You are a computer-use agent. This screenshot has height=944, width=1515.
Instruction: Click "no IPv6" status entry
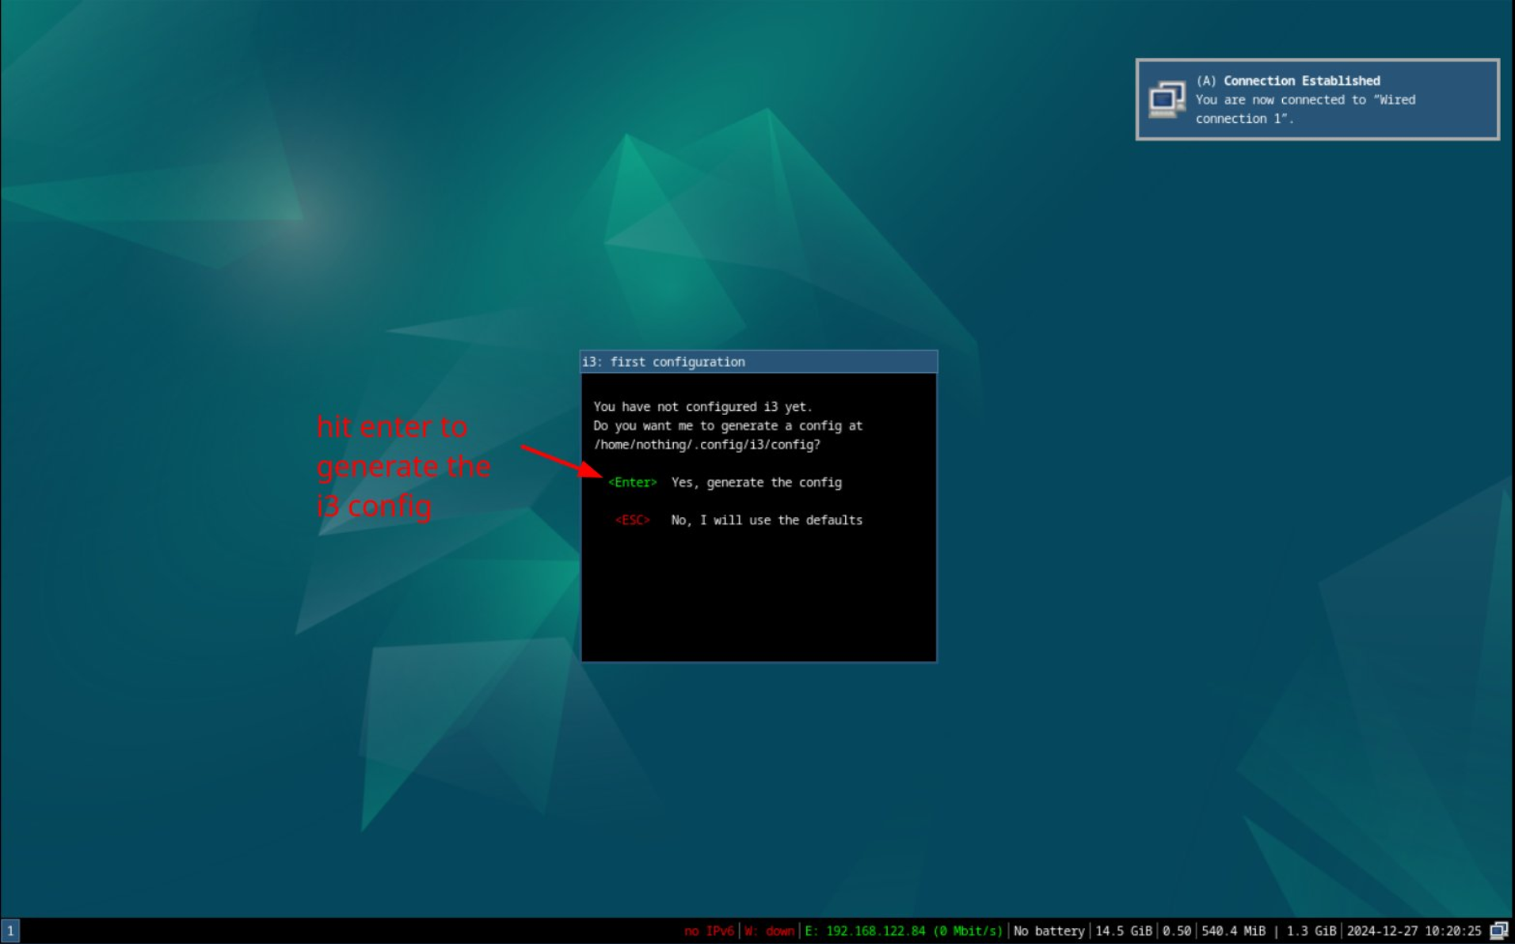click(x=709, y=931)
